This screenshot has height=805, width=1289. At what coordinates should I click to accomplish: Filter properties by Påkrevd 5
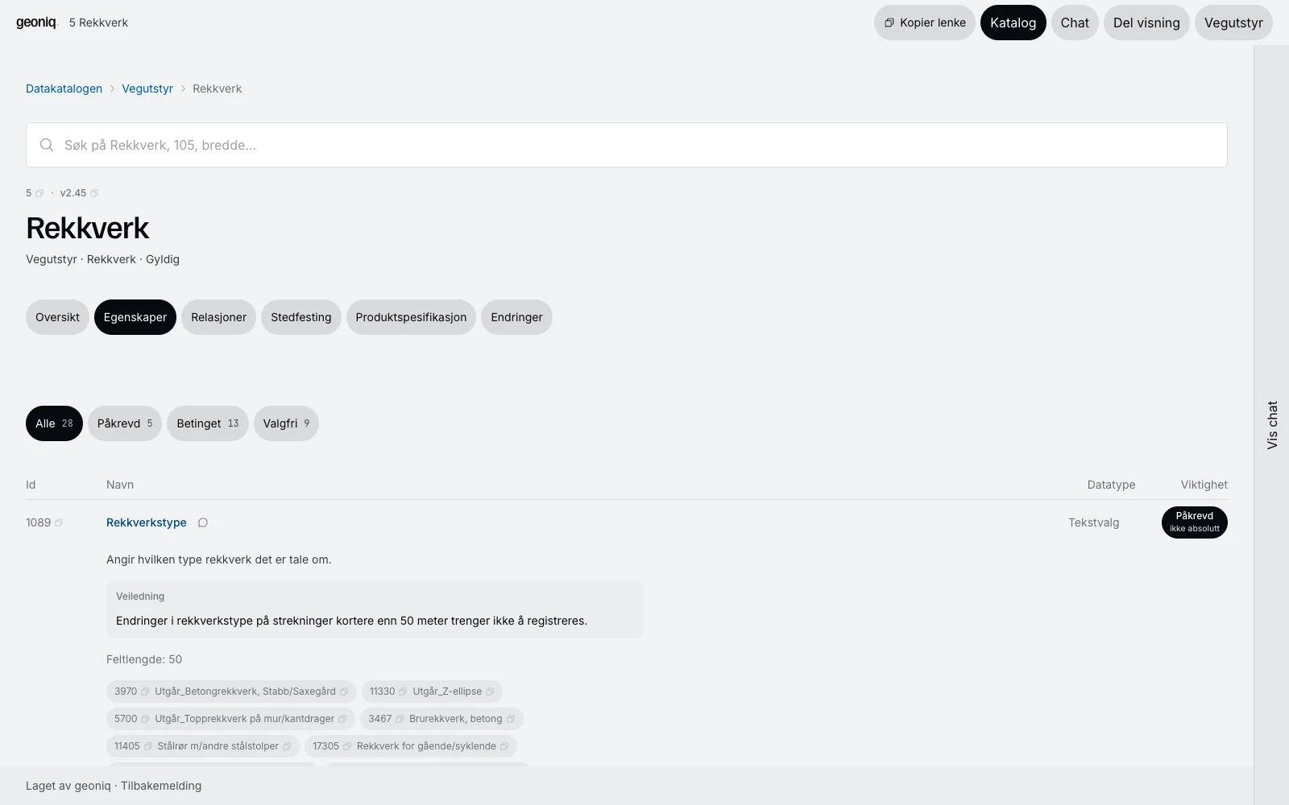pyautogui.click(x=125, y=423)
